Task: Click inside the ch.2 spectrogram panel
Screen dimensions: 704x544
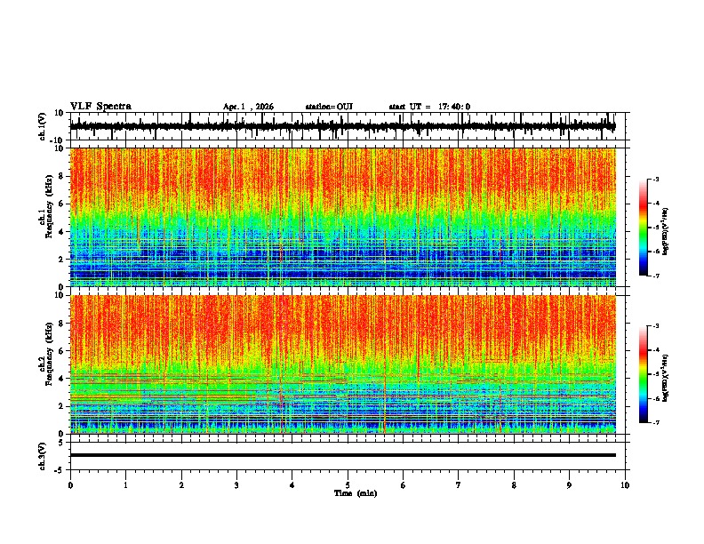Action: tap(343, 364)
